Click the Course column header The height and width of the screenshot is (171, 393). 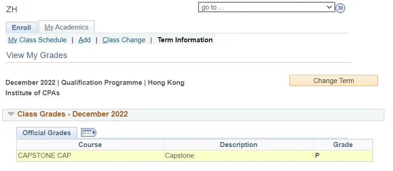point(90,145)
